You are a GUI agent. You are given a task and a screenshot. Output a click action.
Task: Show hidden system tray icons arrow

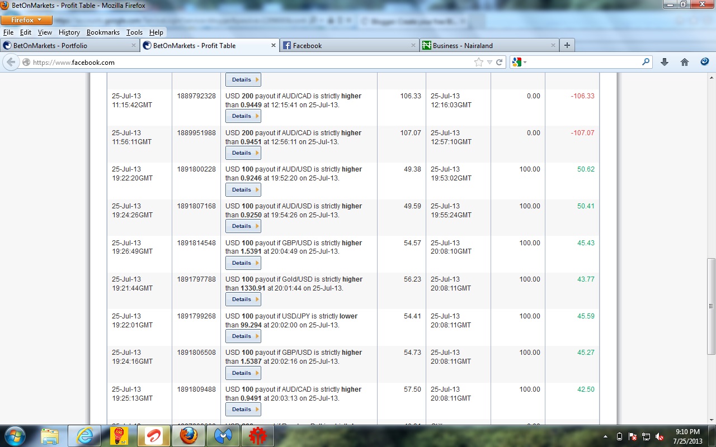click(606, 436)
